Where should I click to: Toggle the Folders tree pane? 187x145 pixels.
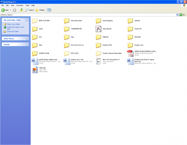tap(40, 10)
